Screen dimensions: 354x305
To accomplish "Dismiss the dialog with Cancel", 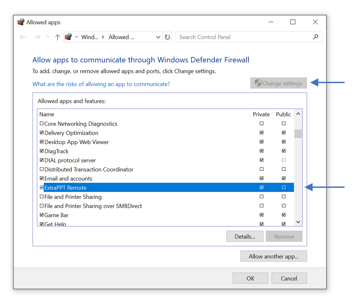I will point(289,278).
